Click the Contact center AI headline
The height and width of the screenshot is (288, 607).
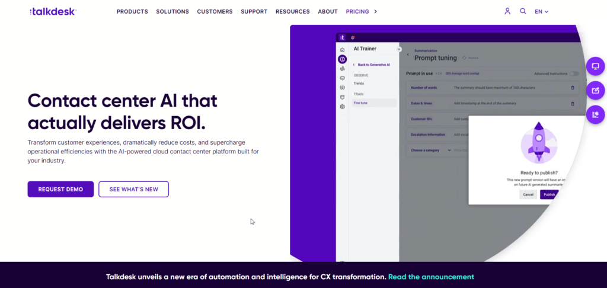pyautogui.click(x=122, y=112)
